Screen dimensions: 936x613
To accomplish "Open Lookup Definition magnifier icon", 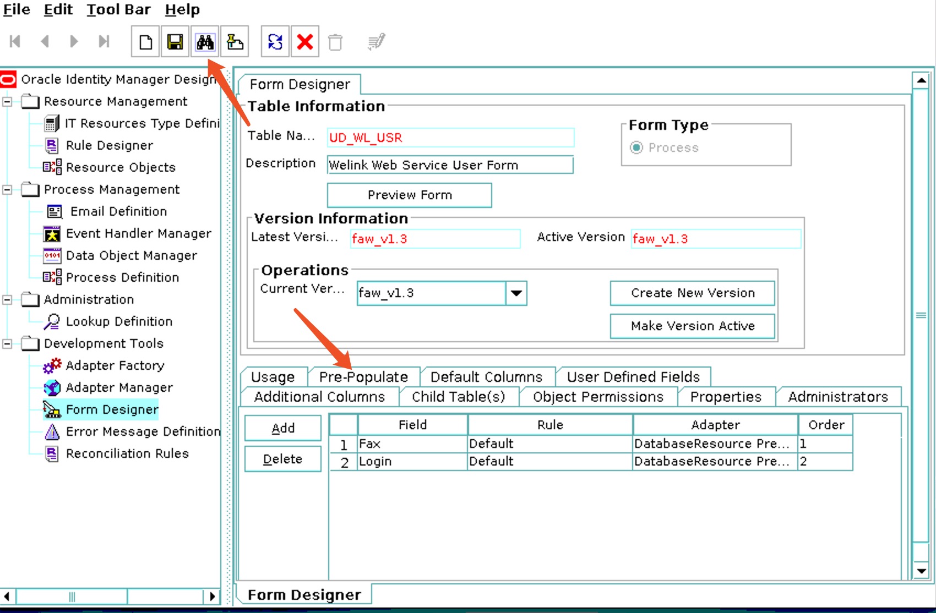I will click(x=52, y=321).
